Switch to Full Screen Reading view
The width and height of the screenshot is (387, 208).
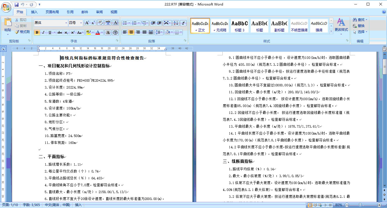point(315,205)
